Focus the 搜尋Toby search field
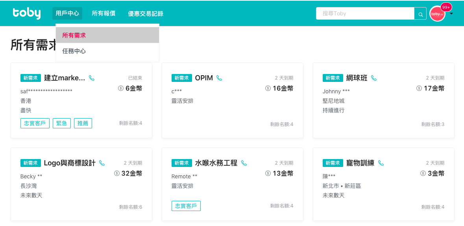Image resolution: width=464 pixels, height=226 pixels. [x=365, y=14]
